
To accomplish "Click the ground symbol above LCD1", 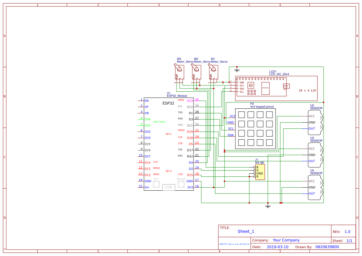I will pos(237,69).
